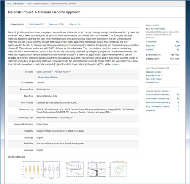Open the two stacked scatter plots thumbnail
Image resolution: width=190 pixels, height=184 pixels.
75,169
